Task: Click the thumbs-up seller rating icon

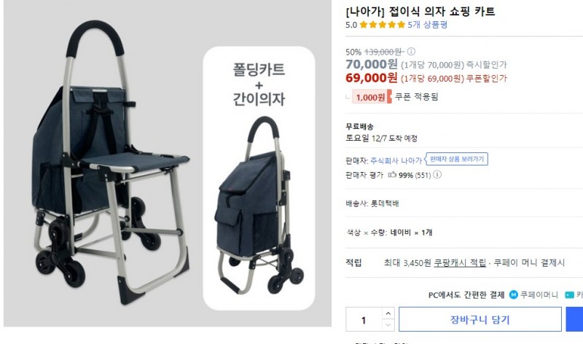Action: pos(392,174)
